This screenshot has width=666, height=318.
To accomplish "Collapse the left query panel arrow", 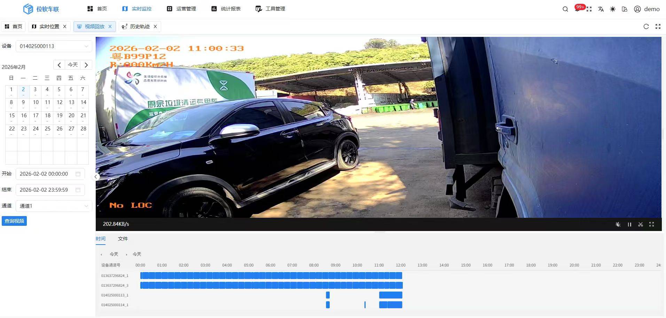I will click(96, 177).
